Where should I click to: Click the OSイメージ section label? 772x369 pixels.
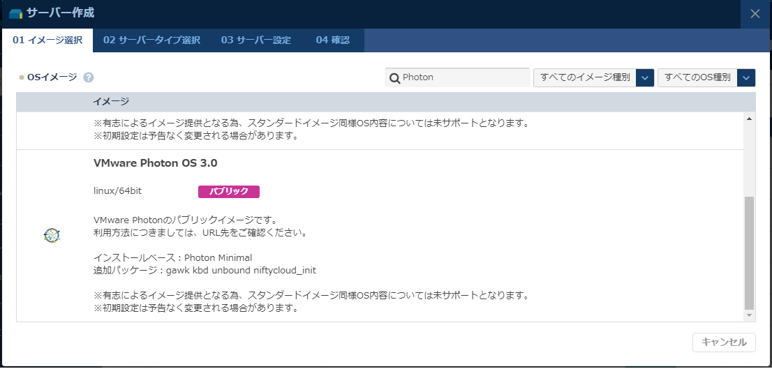coord(52,77)
